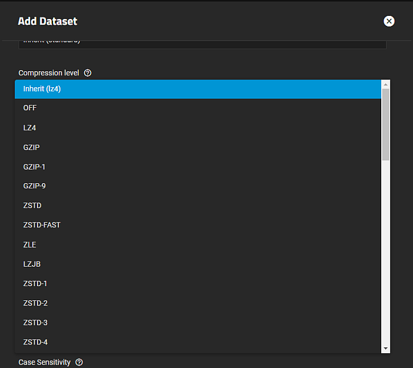Click the compression list scrollbar thumb
The height and width of the screenshot is (368, 413).
(386, 124)
